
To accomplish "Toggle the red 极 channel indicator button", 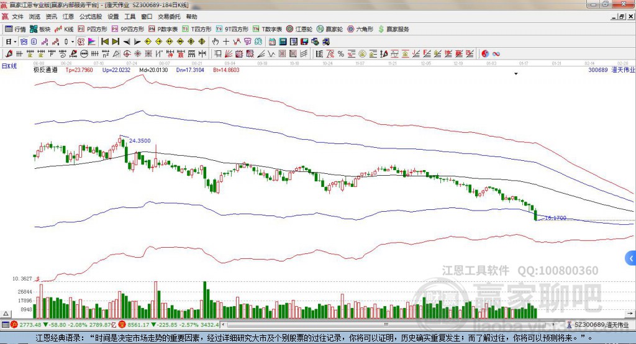I will pos(81,42).
